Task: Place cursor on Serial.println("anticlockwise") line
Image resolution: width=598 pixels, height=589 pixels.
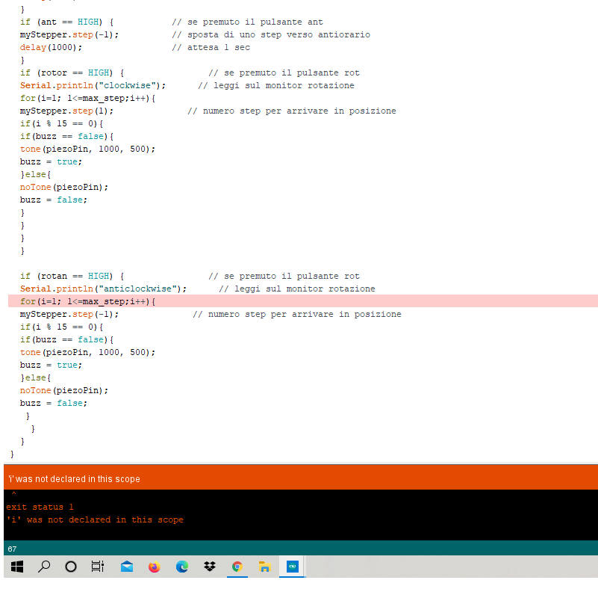Action: click(x=103, y=289)
